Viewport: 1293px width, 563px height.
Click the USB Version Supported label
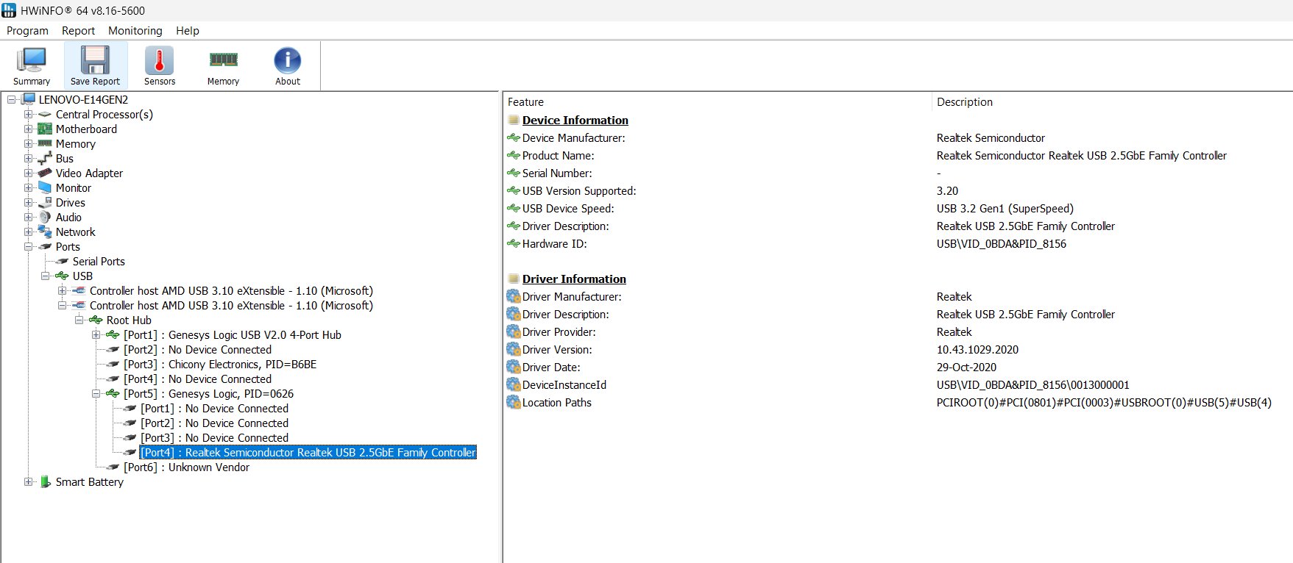(x=579, y=191)
